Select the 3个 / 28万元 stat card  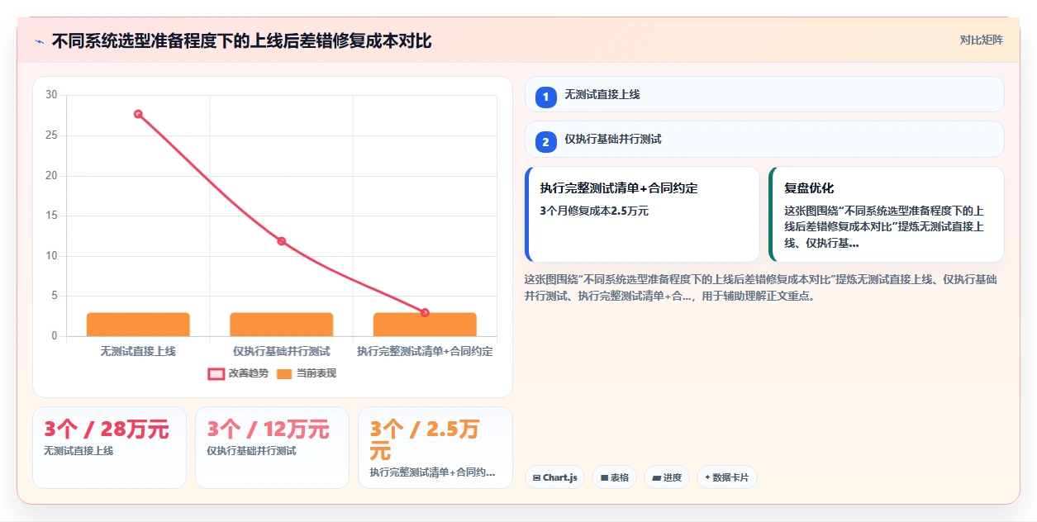pos(109,447)
